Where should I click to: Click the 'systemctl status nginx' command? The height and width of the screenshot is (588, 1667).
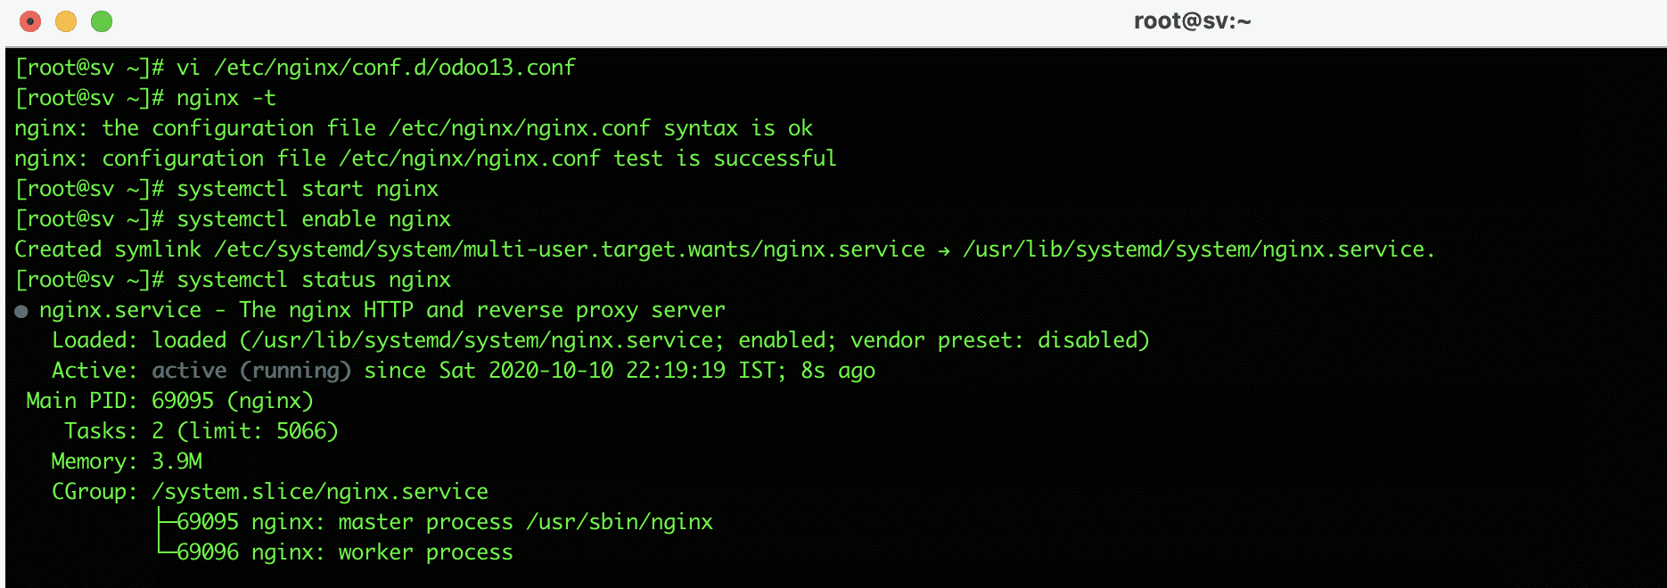(313, 280)
